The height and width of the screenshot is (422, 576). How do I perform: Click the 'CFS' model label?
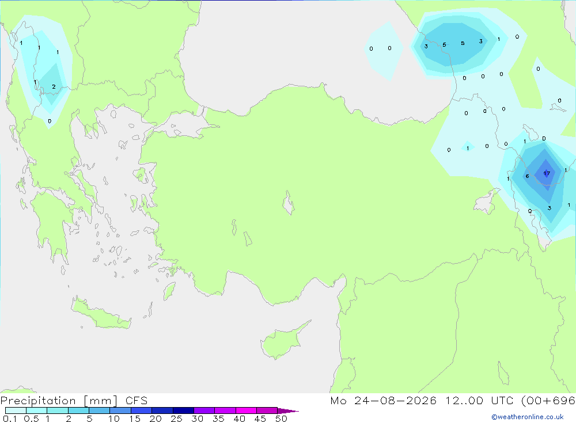[137, 401]
